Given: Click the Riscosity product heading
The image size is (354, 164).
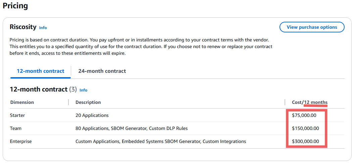Looking at the screenshot, I should pos(23,27).
